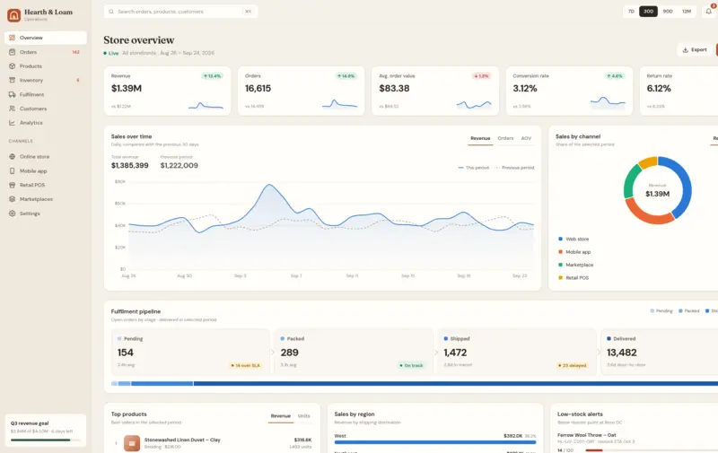Image resolution: width=718 pixels, height=453 pixels.
Task: Open the notifications bell
Action: pyautogui.click(x=708, y=12)
